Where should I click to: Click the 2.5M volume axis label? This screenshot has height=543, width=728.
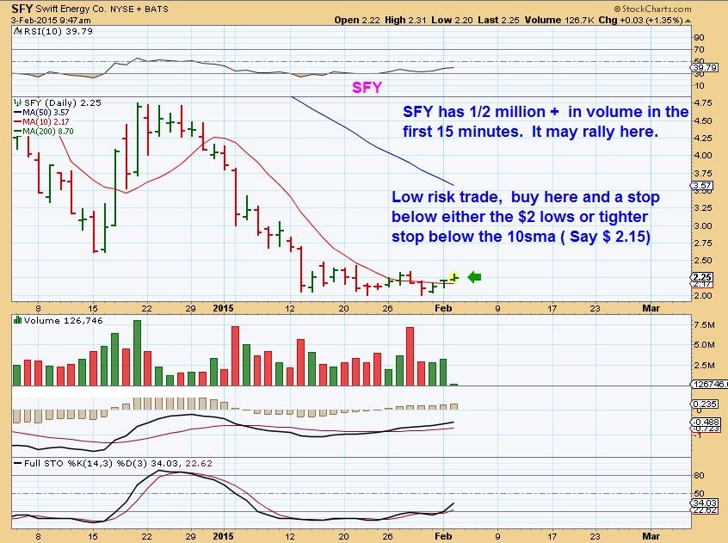(704, 365)
